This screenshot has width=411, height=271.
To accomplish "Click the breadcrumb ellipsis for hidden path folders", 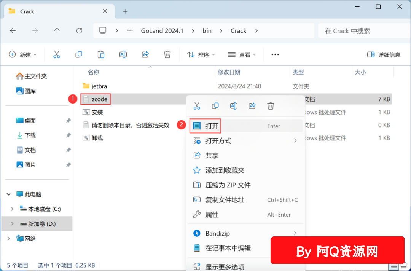I will tap(130, 31).
